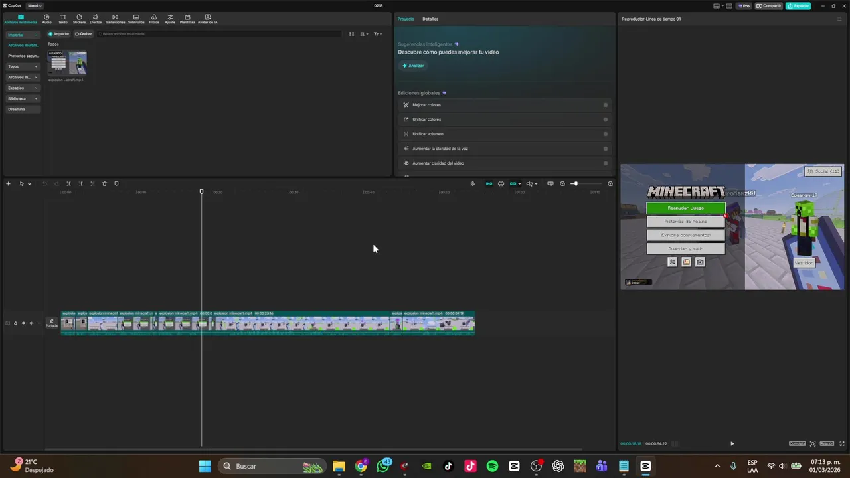850x478 pixels.
Task: Expand the Espacios sidebar section
Action: 23,88
